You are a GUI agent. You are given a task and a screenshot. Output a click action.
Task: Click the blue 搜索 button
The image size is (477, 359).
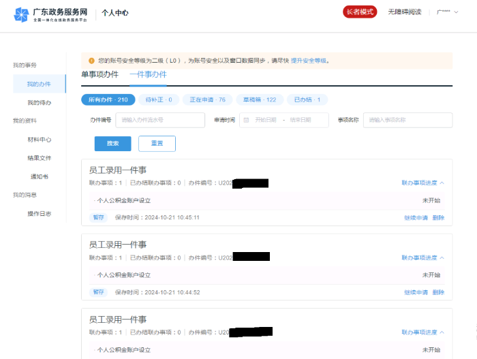[x=113, y=144]
